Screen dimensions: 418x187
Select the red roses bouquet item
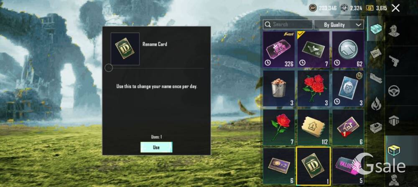[x=313, y=88]
